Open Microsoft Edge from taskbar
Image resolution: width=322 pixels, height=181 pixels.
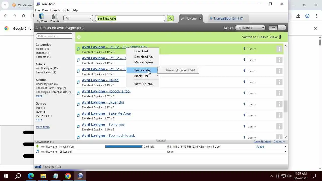point(31,176)
